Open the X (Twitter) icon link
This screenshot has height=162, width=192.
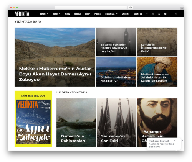[x=159, y=14]
